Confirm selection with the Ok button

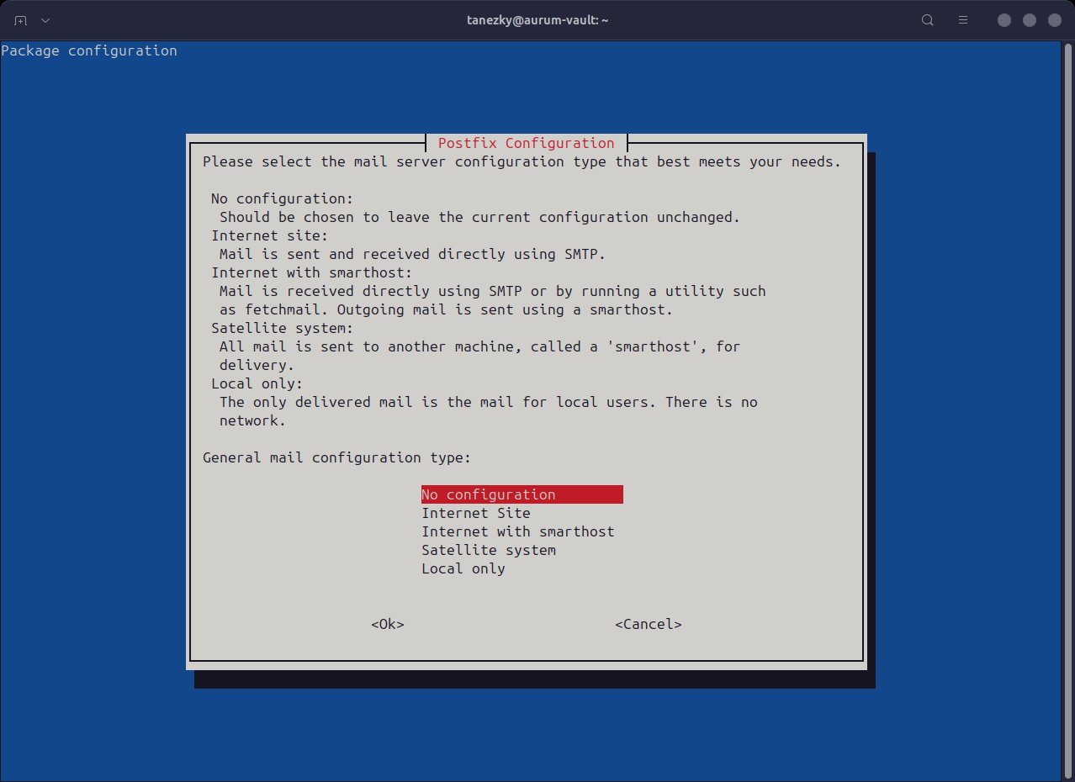coord(388,624)
